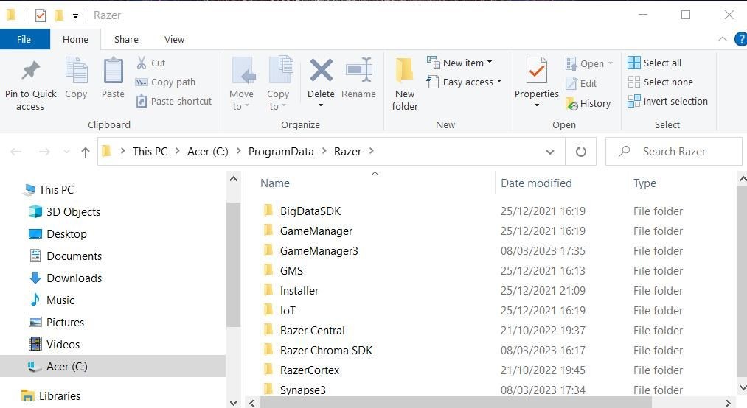This screenshot has width=747, height=408.
Task: Switch to the Home ribbon tab
Action: click(x=75, y=40)
